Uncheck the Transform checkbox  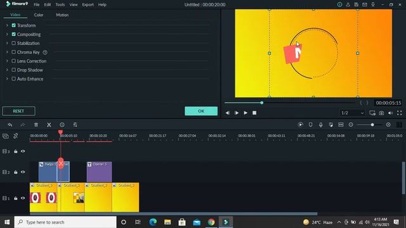click(14, 25)
